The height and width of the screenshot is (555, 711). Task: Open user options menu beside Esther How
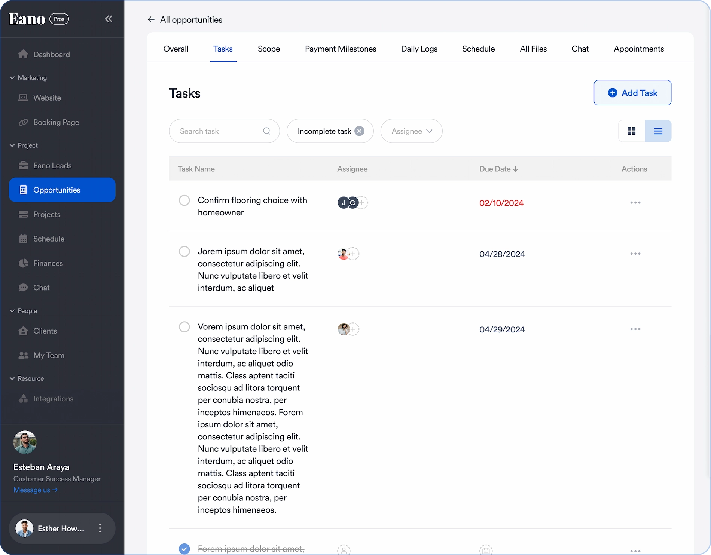point(100,528)
